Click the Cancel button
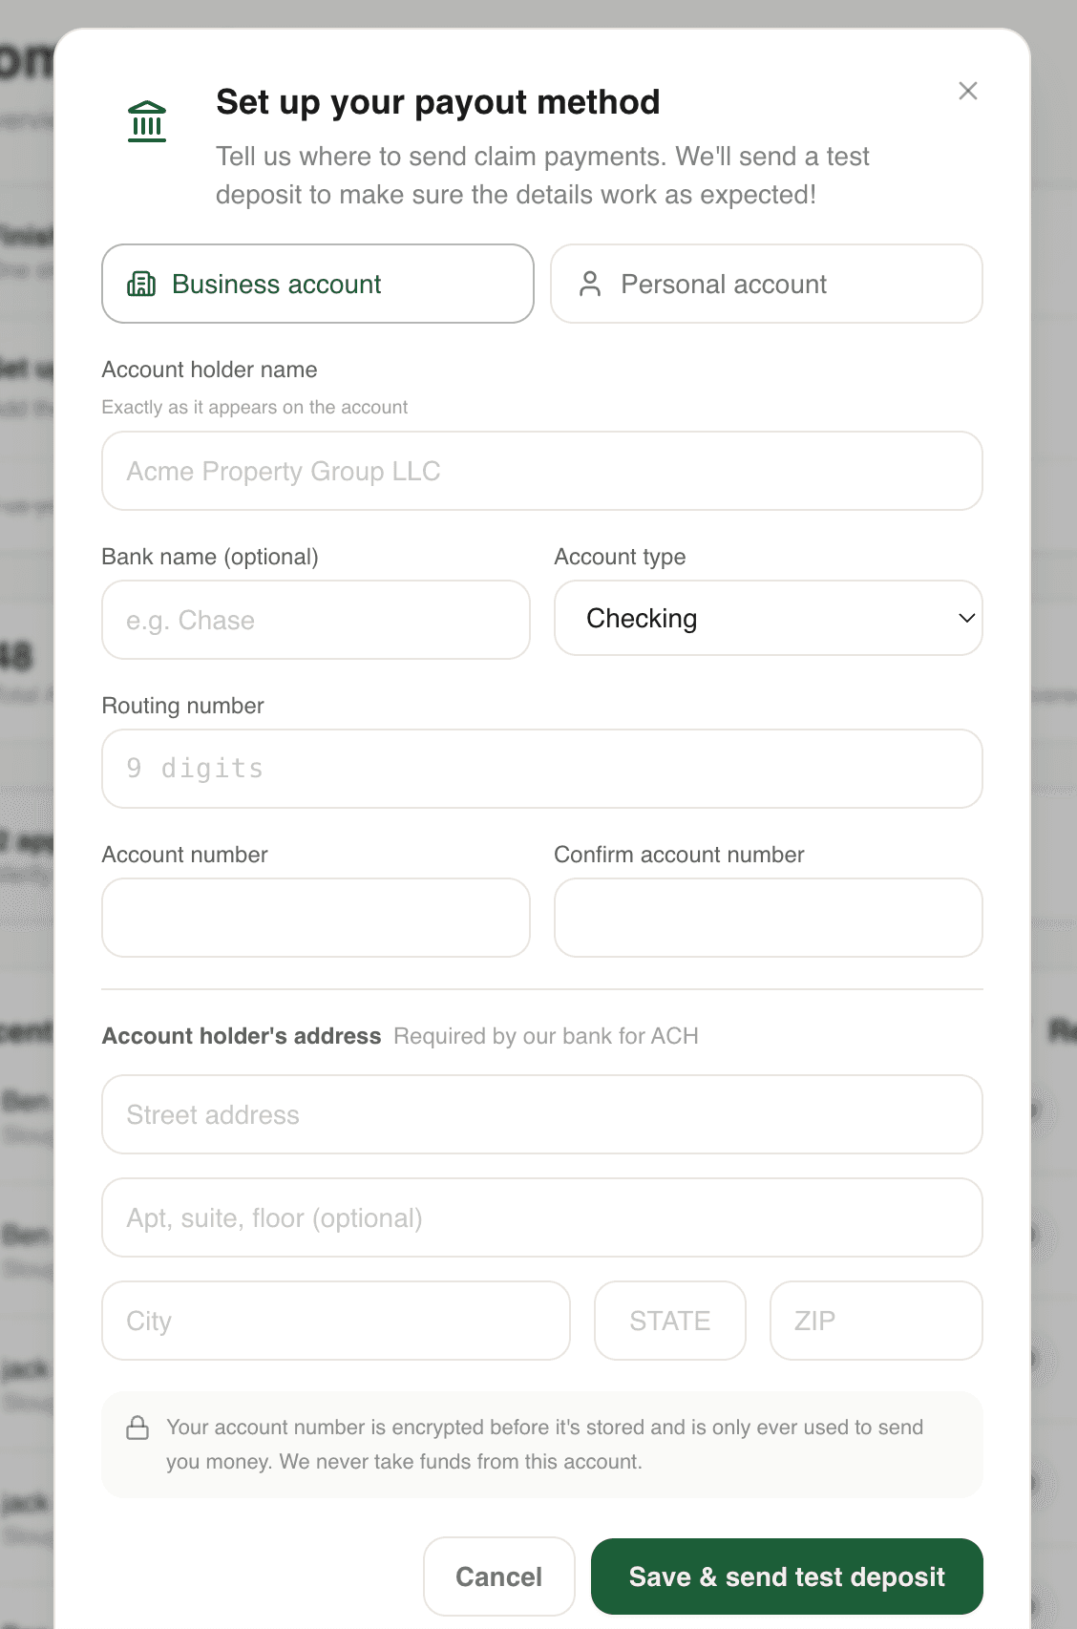Screen dimensions: 1077x1629 point(499,1576)
